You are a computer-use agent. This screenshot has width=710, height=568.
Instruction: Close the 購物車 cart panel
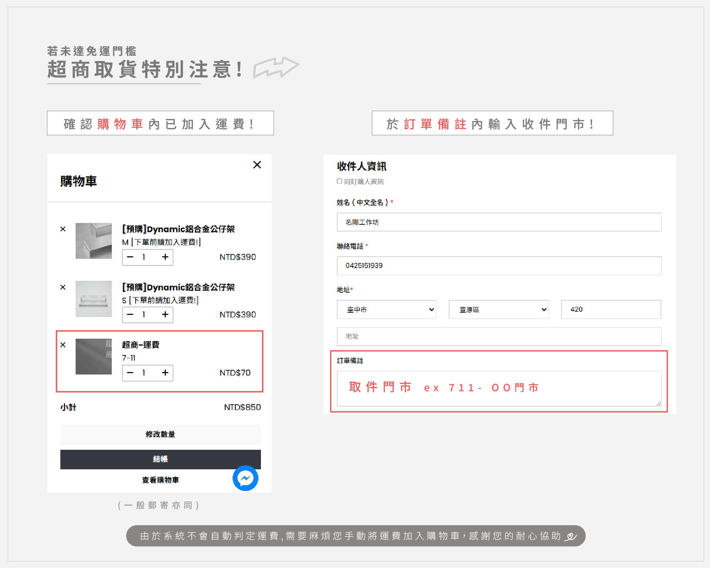pos(257,165)
